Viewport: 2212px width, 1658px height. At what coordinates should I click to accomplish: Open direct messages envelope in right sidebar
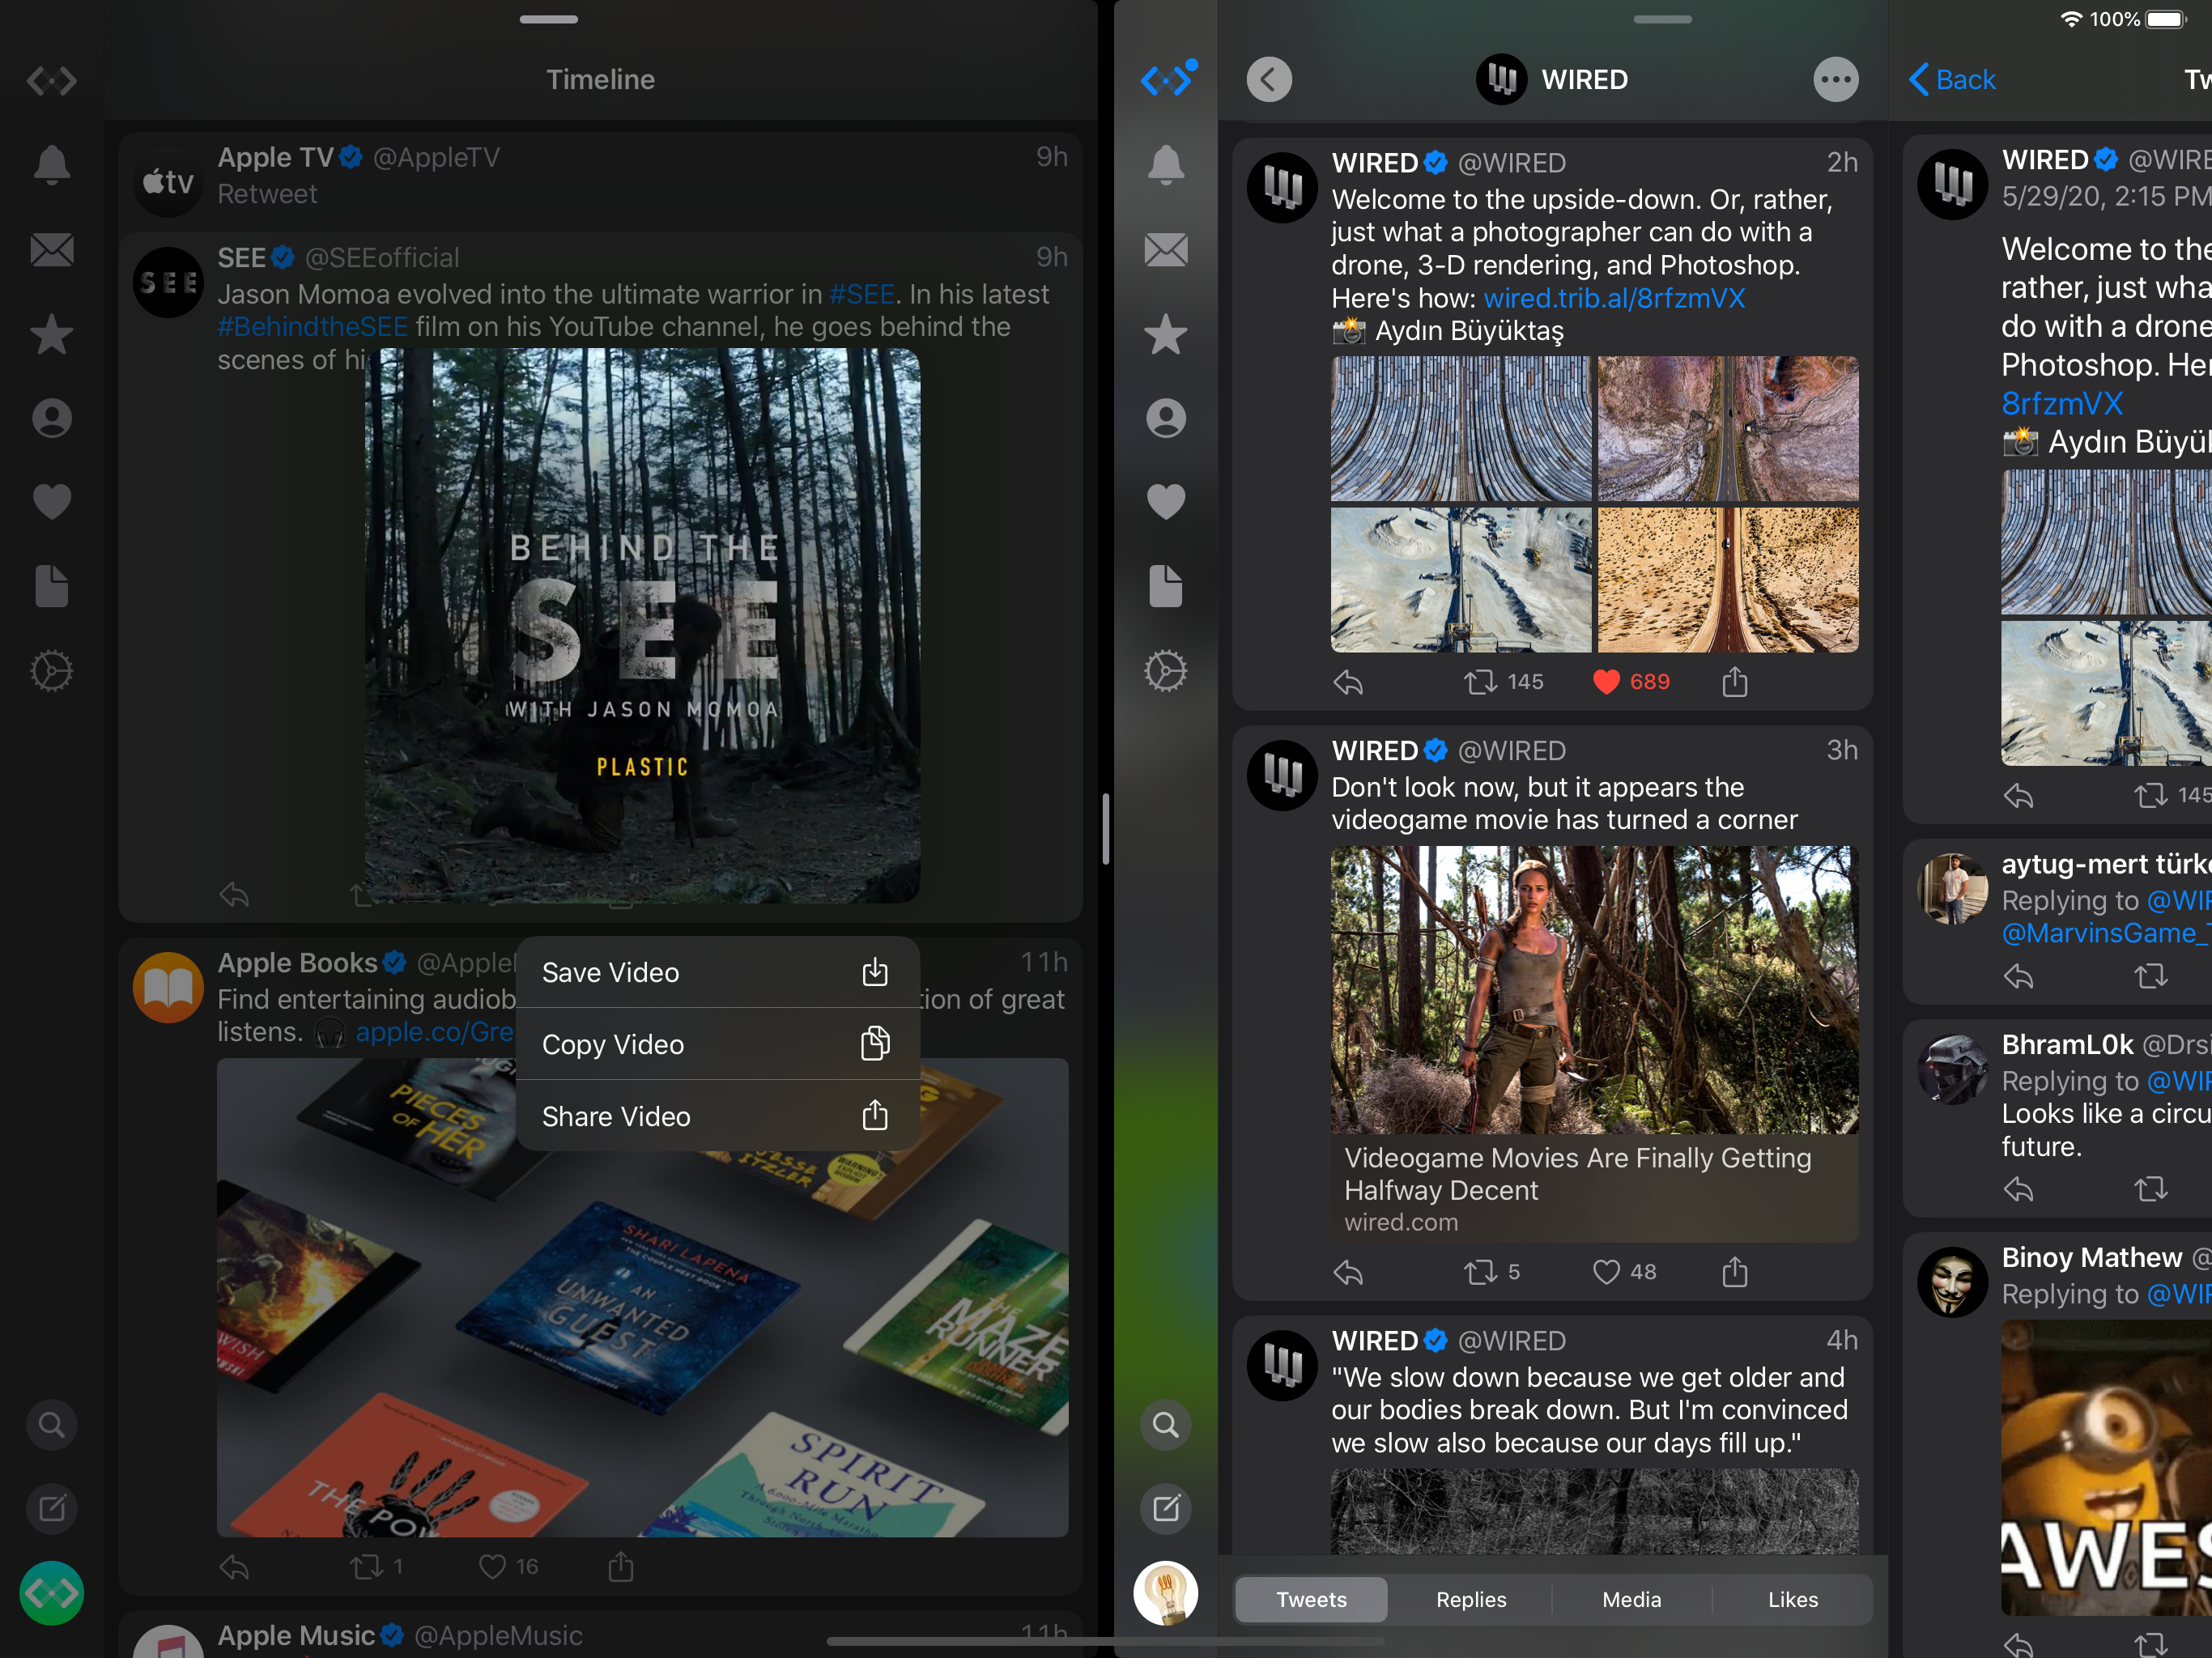tap(1165, 250)
